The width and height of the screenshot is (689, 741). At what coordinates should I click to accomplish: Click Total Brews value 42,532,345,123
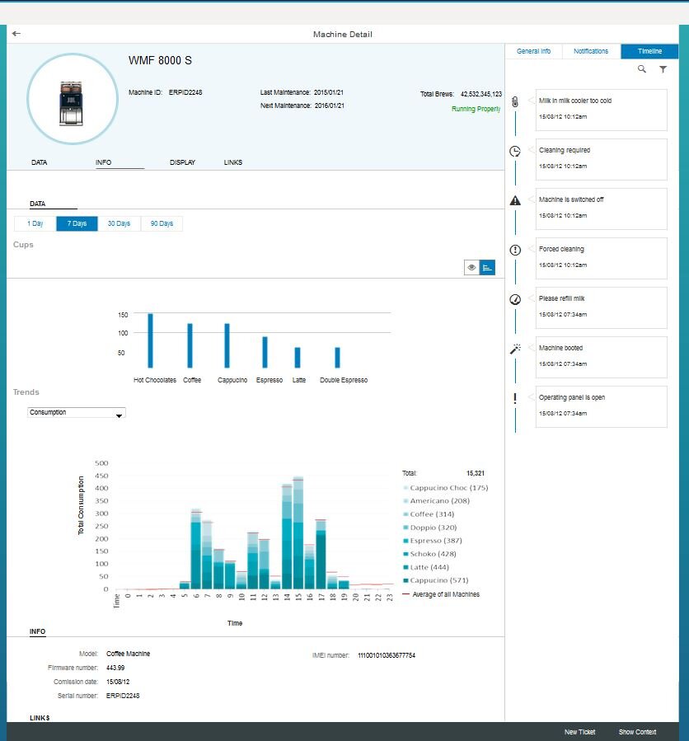(481, 94)
